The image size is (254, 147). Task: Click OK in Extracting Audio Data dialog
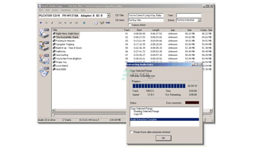(163, 138)
